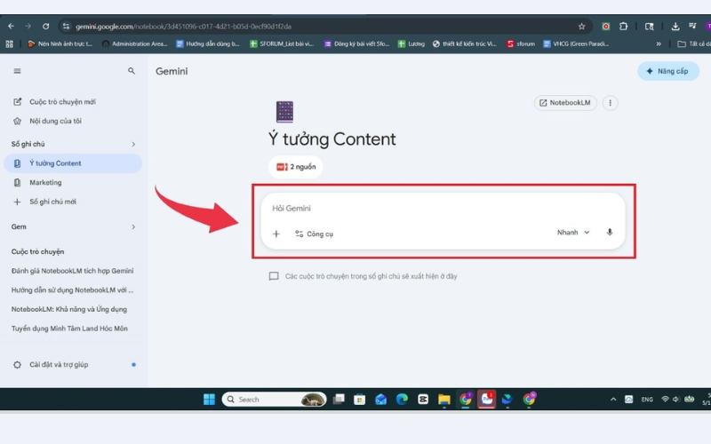The width and height of the screenshot is (711, 444).
Task: Open the three-dot notebook options menu
Action: point(610,103)
